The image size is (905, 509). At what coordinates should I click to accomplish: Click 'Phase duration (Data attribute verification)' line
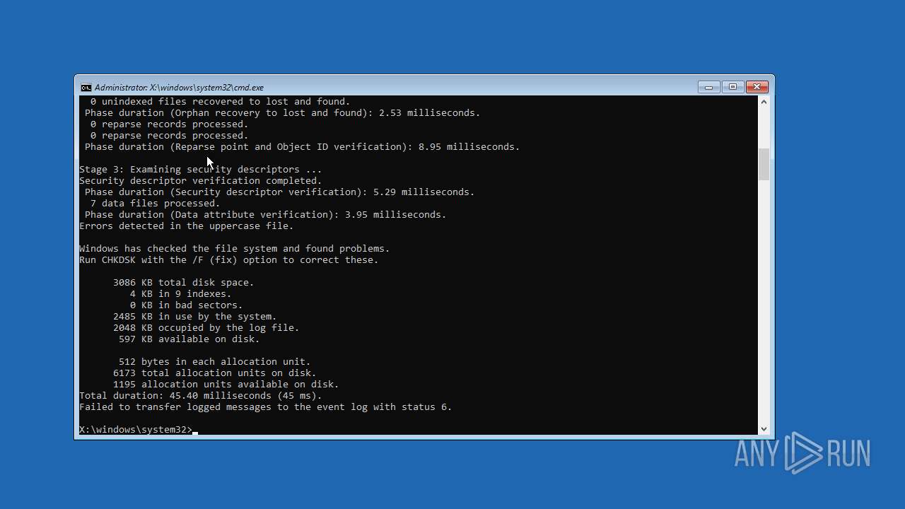tap(266, 215)
